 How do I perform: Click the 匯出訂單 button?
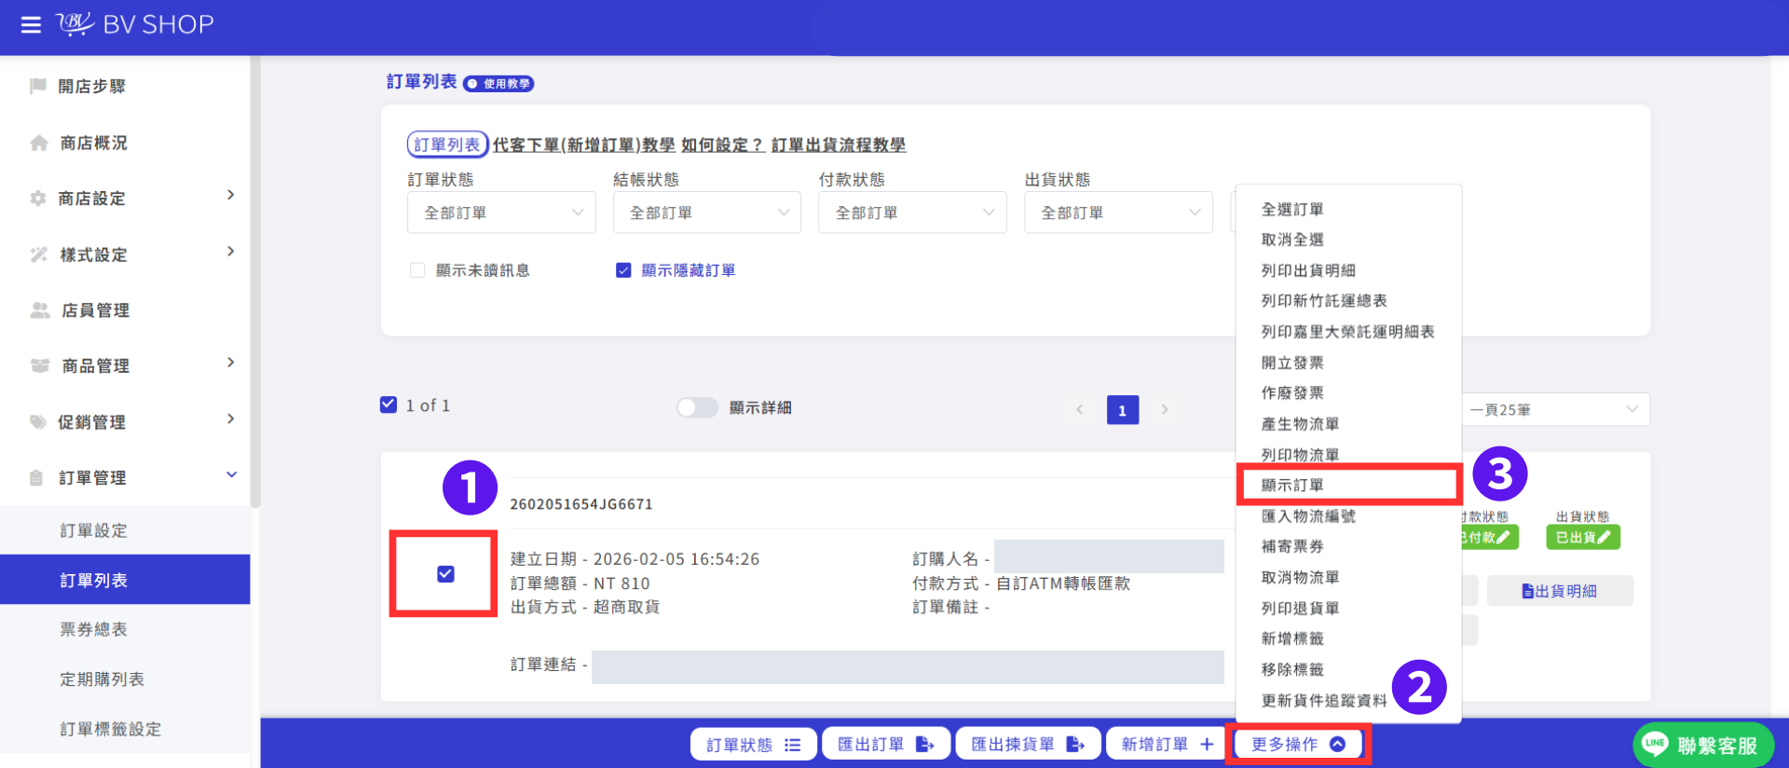(x=886, y=744)
